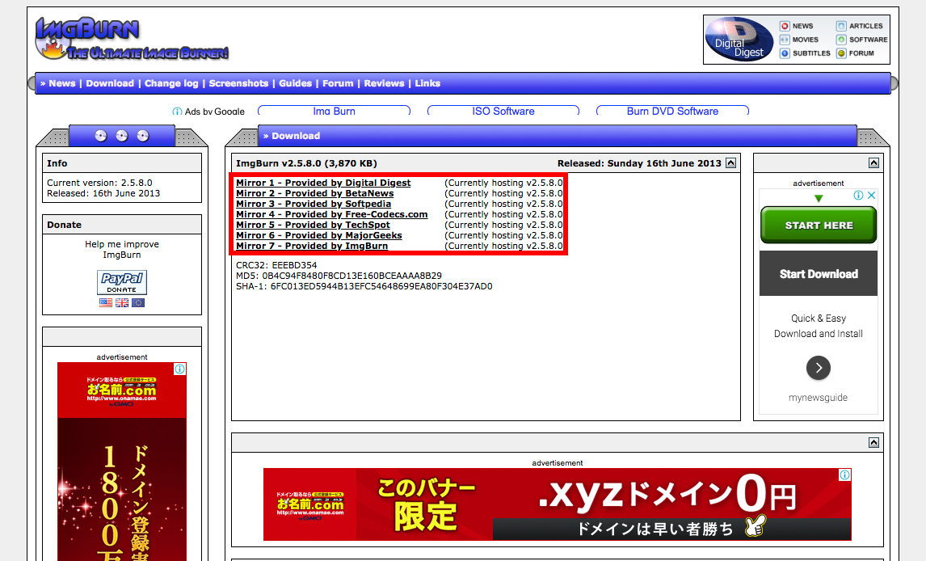This screenshot has height=561, width=926.
Task: Download from Mirror 2 BetaNews
Action: (x=315, y=193)
